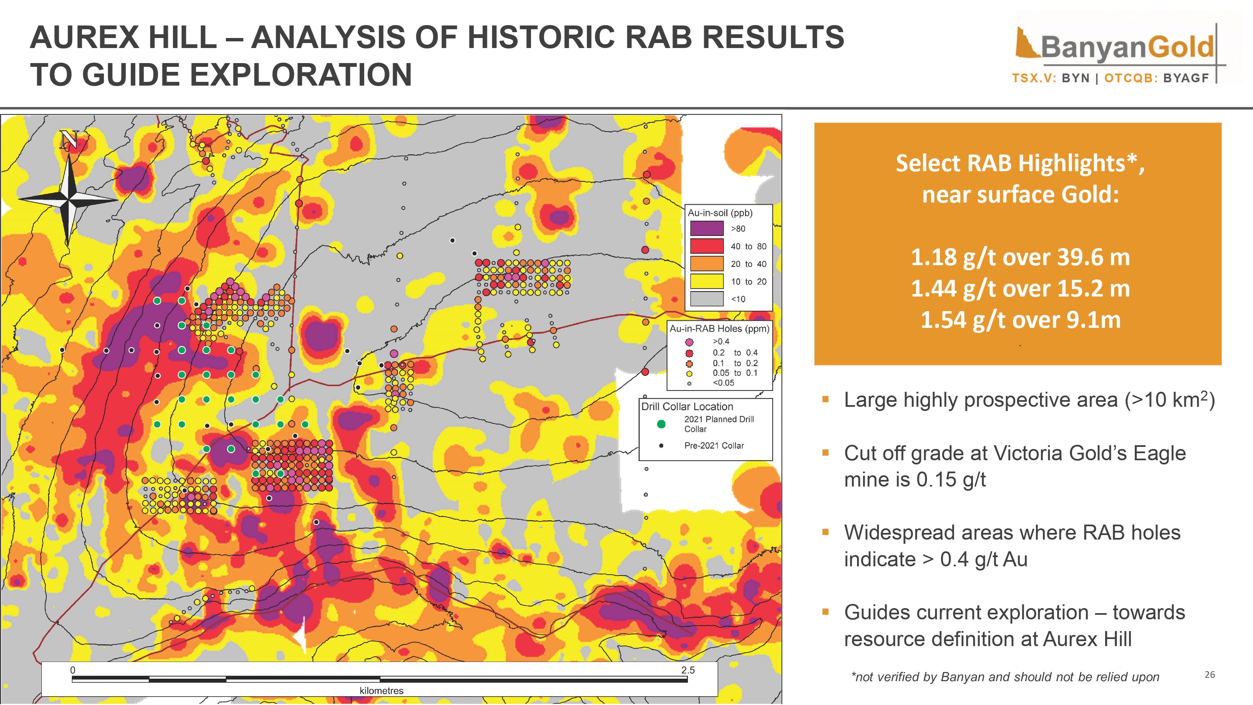Image resolution: width=1253 pixels, height=705 pixels.
Task: Click the green 2021 Planned Drill Collar legend marker
Action: tap(661, 424)
